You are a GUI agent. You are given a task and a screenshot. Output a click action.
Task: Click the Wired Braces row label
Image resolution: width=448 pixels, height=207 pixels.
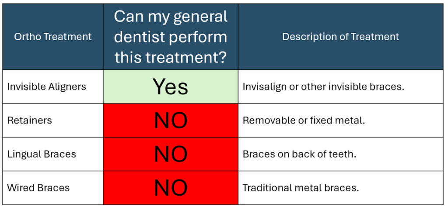38,188
